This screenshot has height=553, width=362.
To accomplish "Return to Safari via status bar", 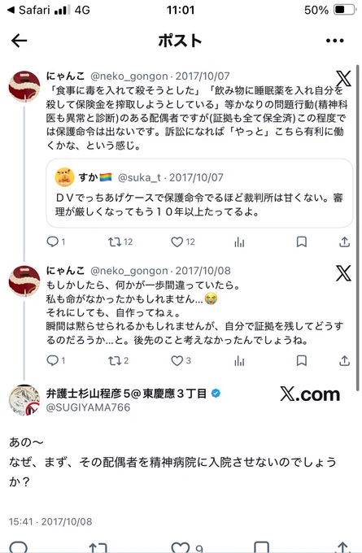I will point(29,10).
